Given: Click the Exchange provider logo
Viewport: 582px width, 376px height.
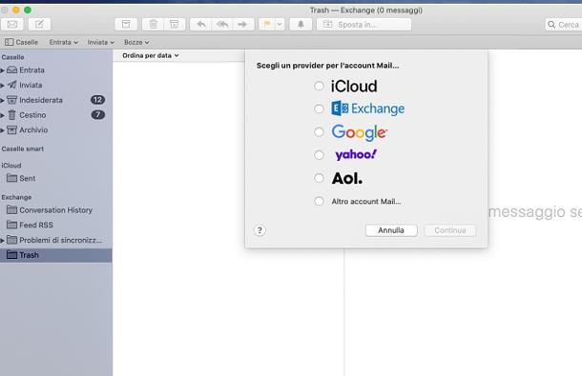Looking at the screenshot, I should click(368, 109).
